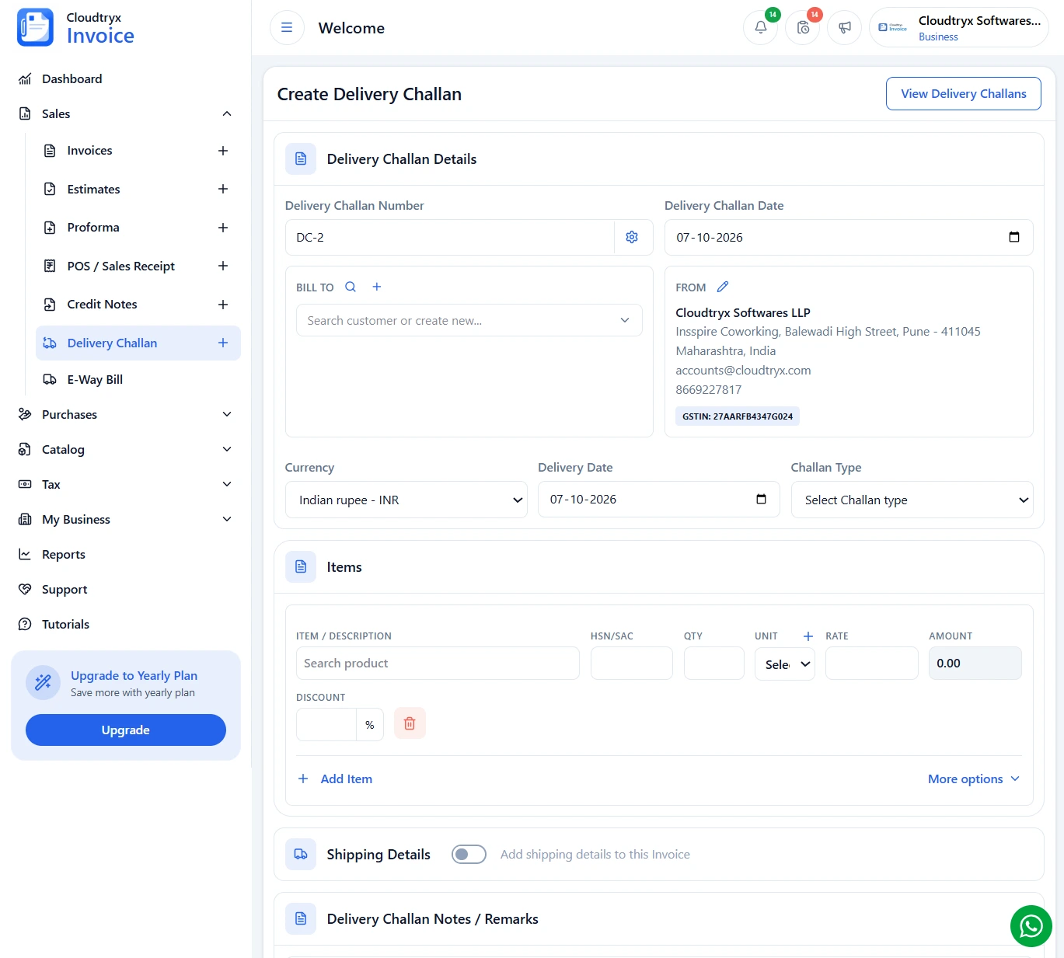
Task: Click Add Item link
Action: (x=336, y=779)
